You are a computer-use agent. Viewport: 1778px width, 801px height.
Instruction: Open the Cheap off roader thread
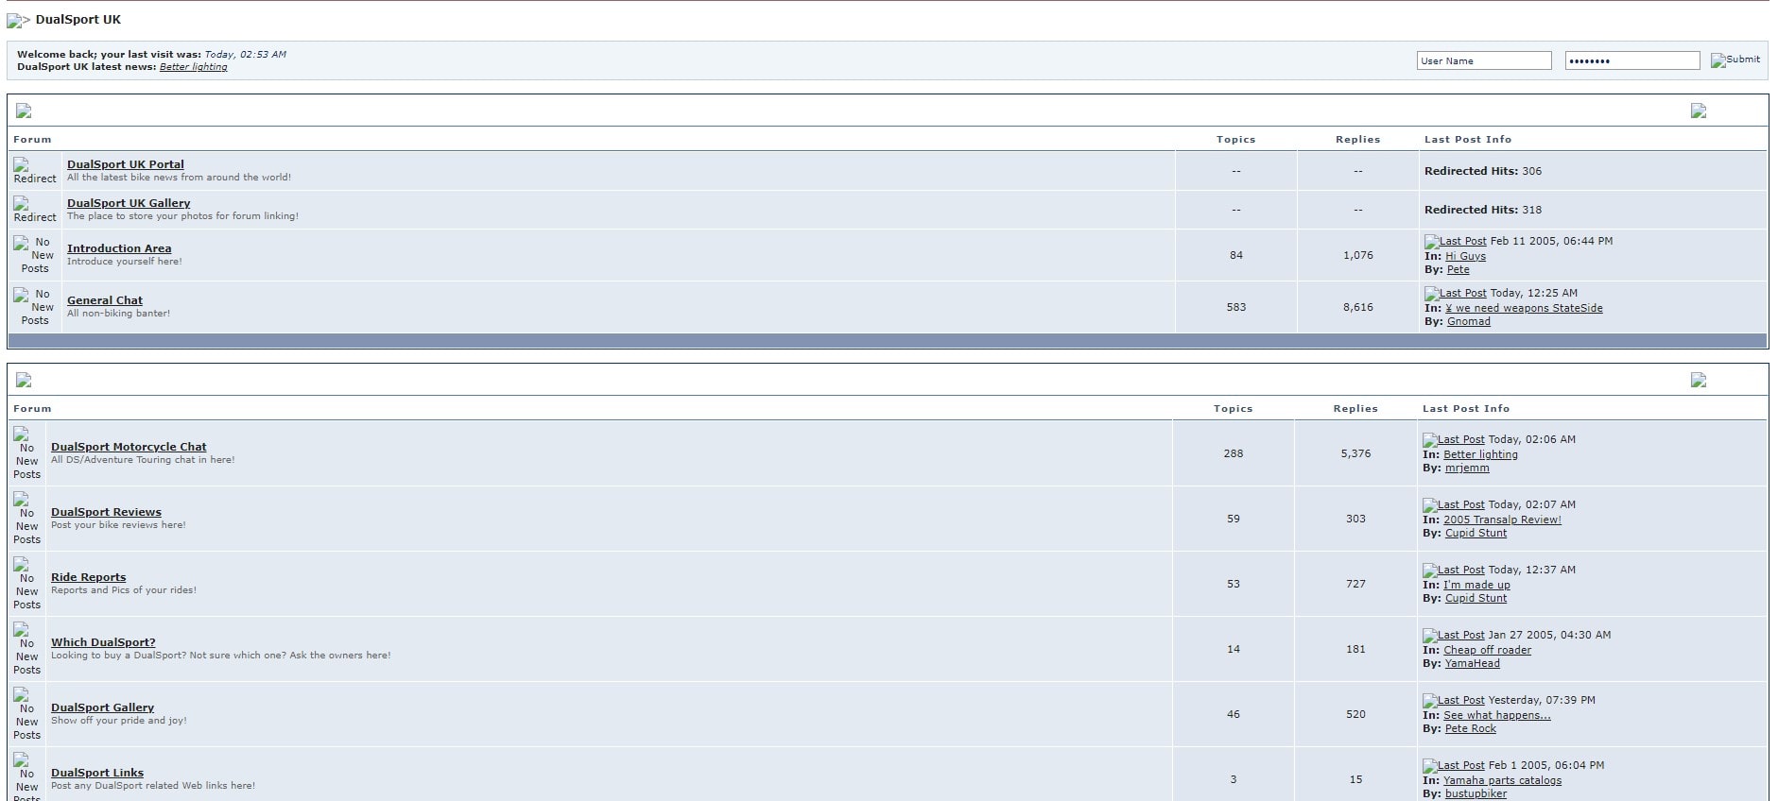tap(1487, 650)
